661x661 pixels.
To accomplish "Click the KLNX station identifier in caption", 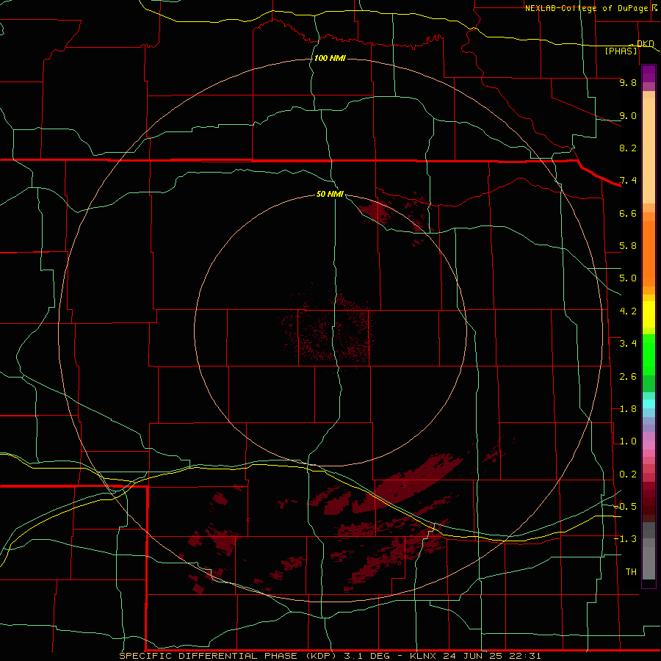I will coord(422,656).
